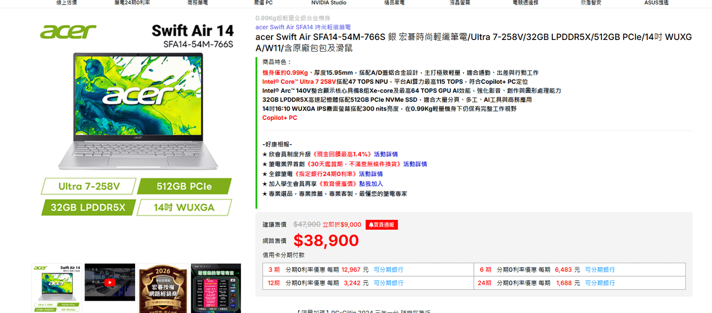Screen dimensions: 712x313
Task: Click the 貨到通知 notification button
Action: click(382, 225)
